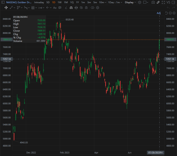Select the wave pattern drawing tool
This screenshot has width=177, height=156.
tap(26, 8)
